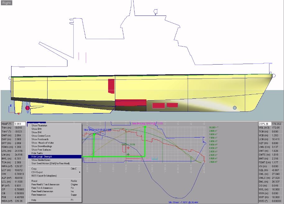Image resolution: width=284 pixels, height=204 pixels.
Task: Click the Max Bending green peak marker
Action: point(145,127)
